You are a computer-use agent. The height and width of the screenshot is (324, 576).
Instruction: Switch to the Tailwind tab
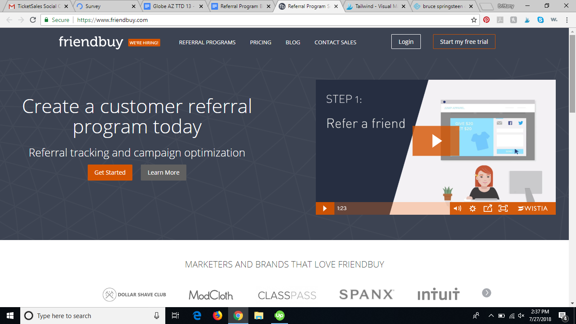(x=376, y=6)
